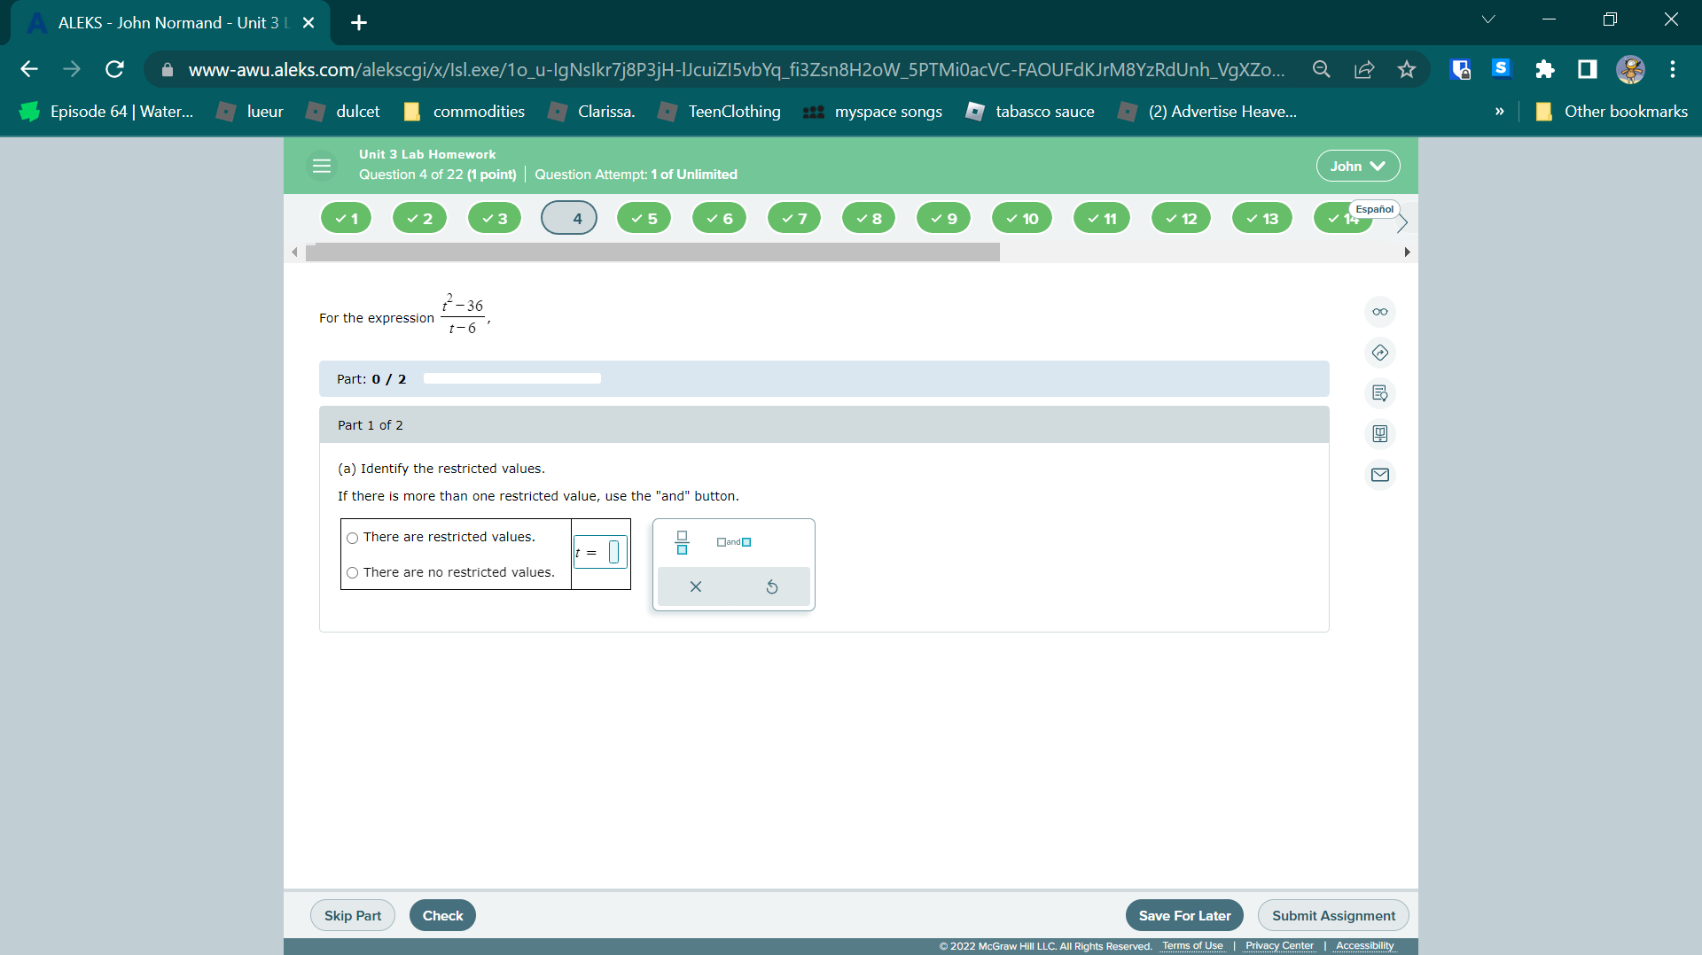Show more bookmarks with the chevron
The height and width of the screenshot is (955, 1702).
point(1499,112)
